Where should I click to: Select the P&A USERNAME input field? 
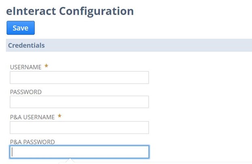(x=79, y=127)
